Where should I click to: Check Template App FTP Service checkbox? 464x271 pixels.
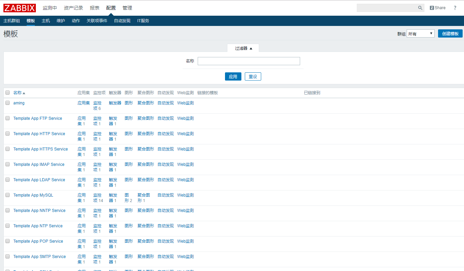click(8, 118)
